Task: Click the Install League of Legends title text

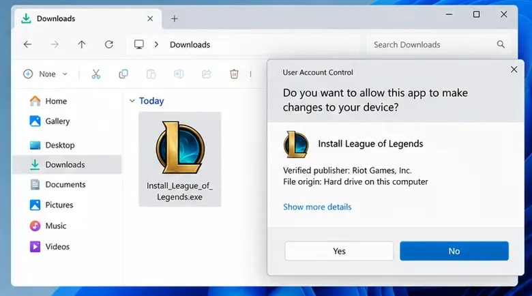Action: pyautogui.click(x=370, y=144)
